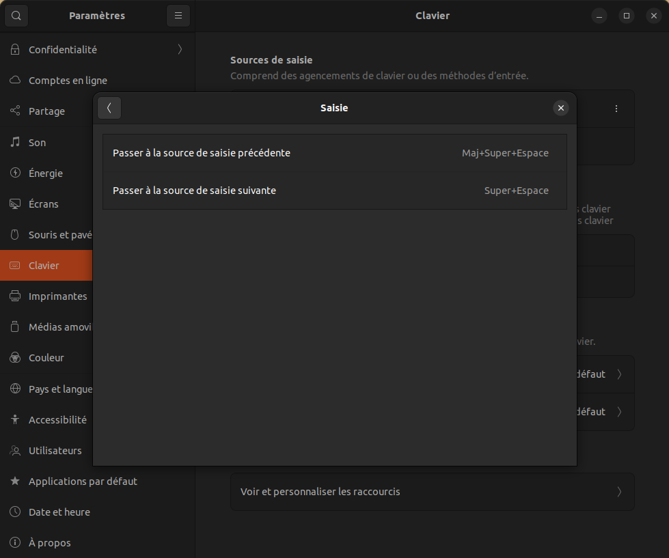Open Utilisateurs settings

point(46,451)
